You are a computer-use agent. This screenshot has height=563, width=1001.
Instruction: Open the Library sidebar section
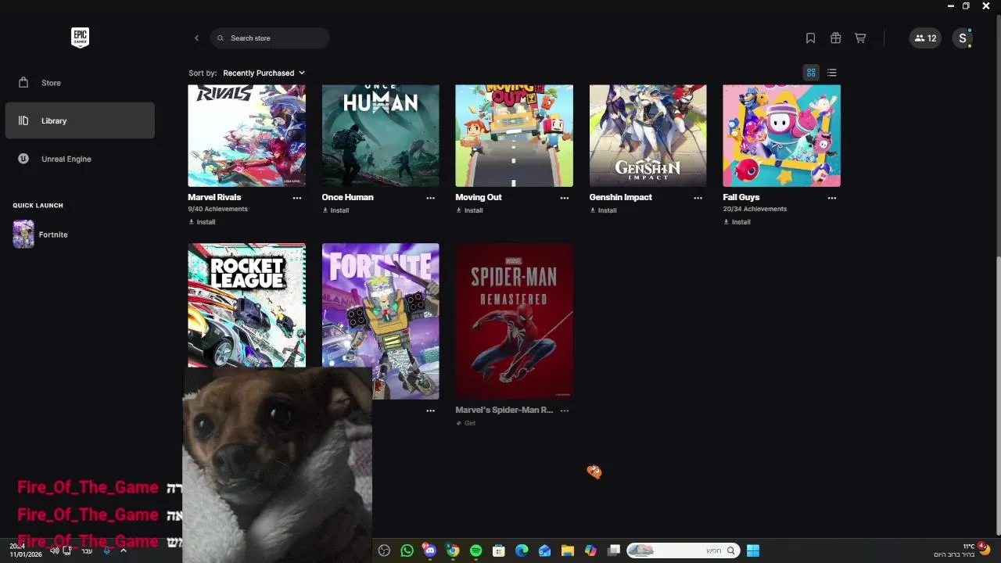click(x=80, y=120)
